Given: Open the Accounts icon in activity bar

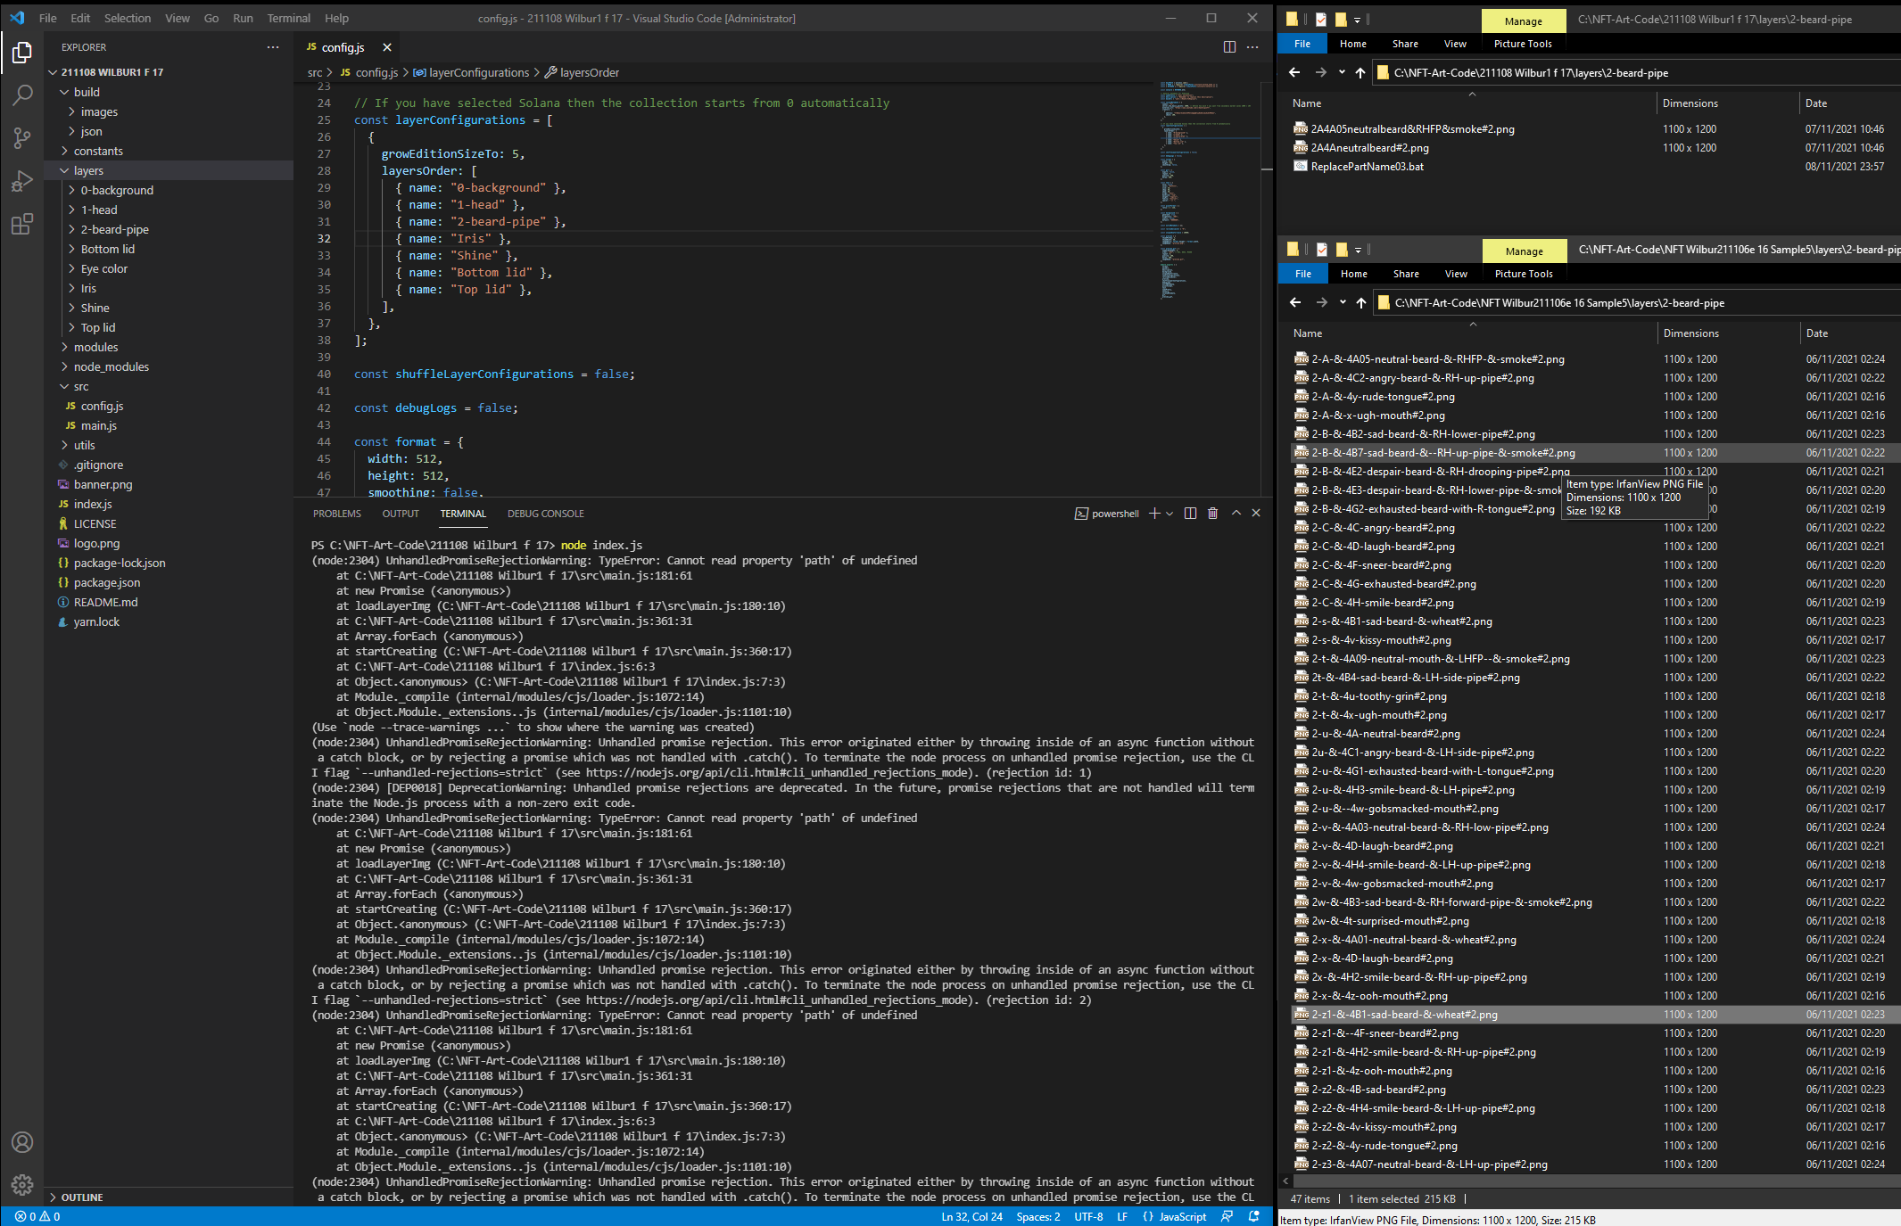Looking at the screenshot, I should click(x=22, y=1142).
